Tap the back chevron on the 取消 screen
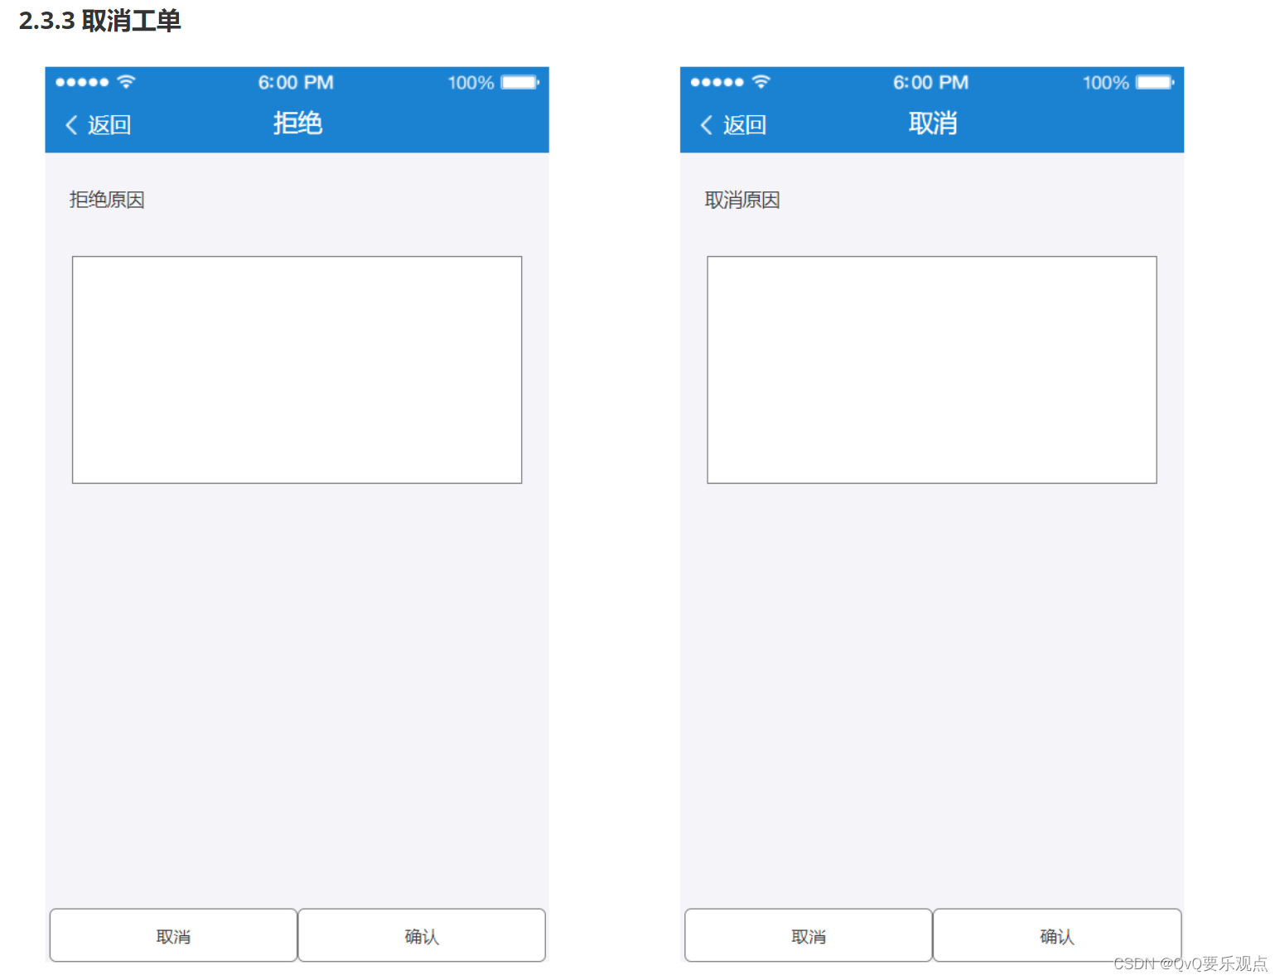 707,125
